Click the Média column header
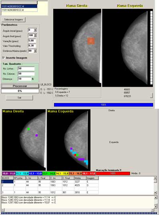The width and height of the screenshot is (160, 215). tap(80, 178)
